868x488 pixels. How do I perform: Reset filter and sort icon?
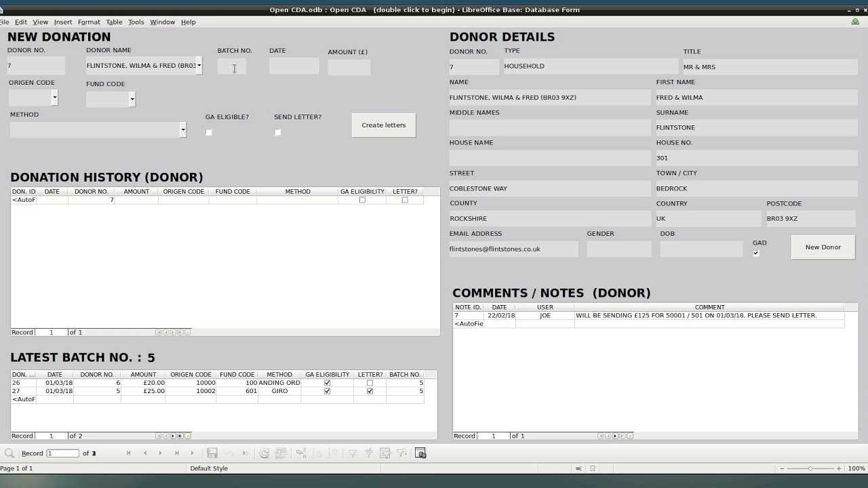[401, 453]
